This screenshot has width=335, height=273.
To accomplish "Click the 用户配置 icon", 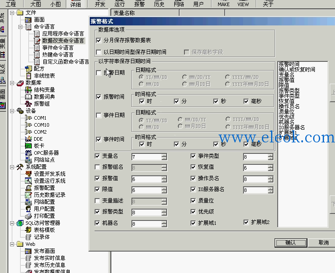I will point(28,209).
